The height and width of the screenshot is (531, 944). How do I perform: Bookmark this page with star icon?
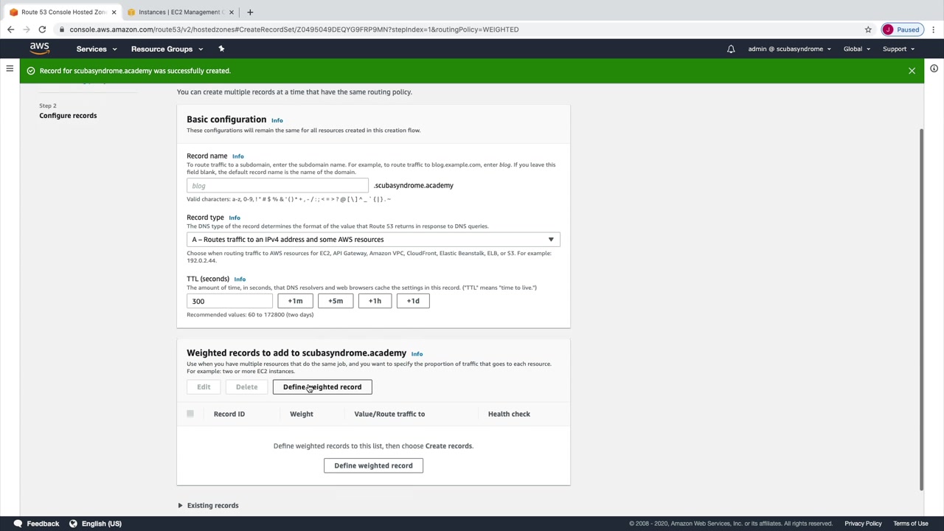[868, 29]
